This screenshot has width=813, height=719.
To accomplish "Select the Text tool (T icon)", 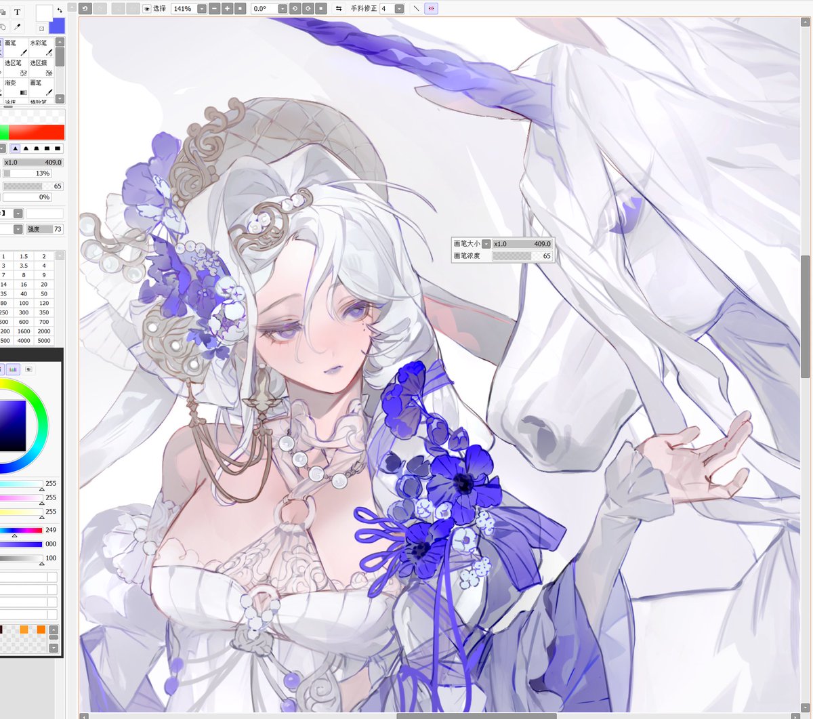I will (18, 12).
